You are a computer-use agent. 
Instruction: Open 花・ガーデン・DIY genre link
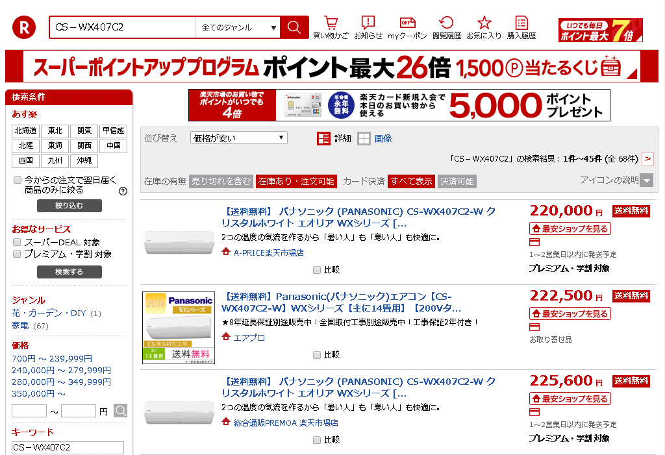[x=49, y=314]
